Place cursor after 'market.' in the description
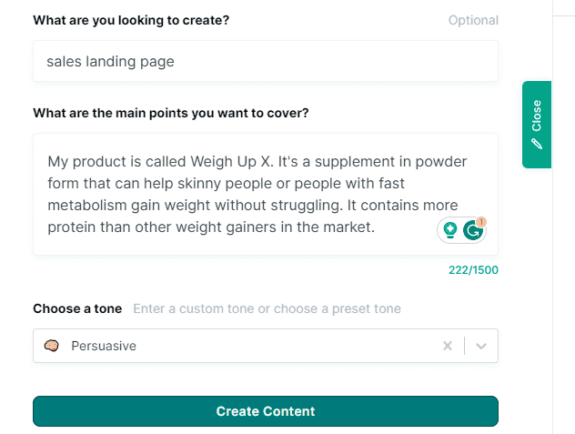 click(x=377, y=226)
